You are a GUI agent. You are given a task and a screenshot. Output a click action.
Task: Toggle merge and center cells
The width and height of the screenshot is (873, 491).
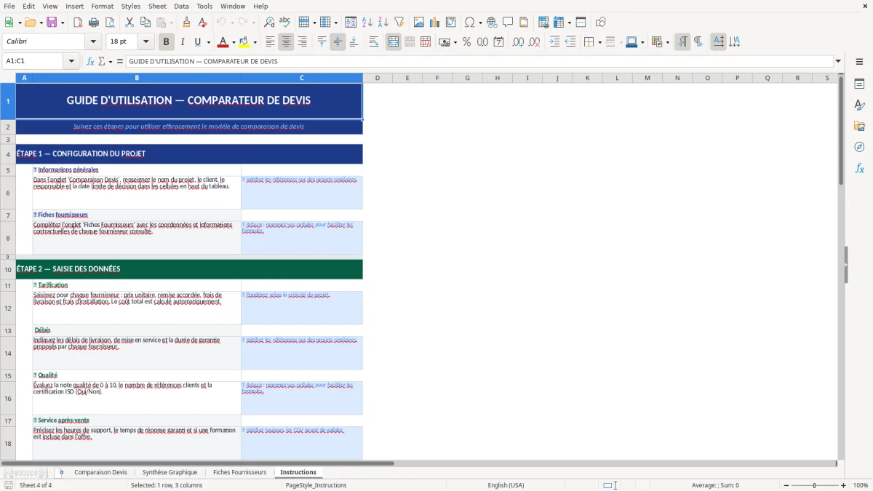(x=393, y=41)
